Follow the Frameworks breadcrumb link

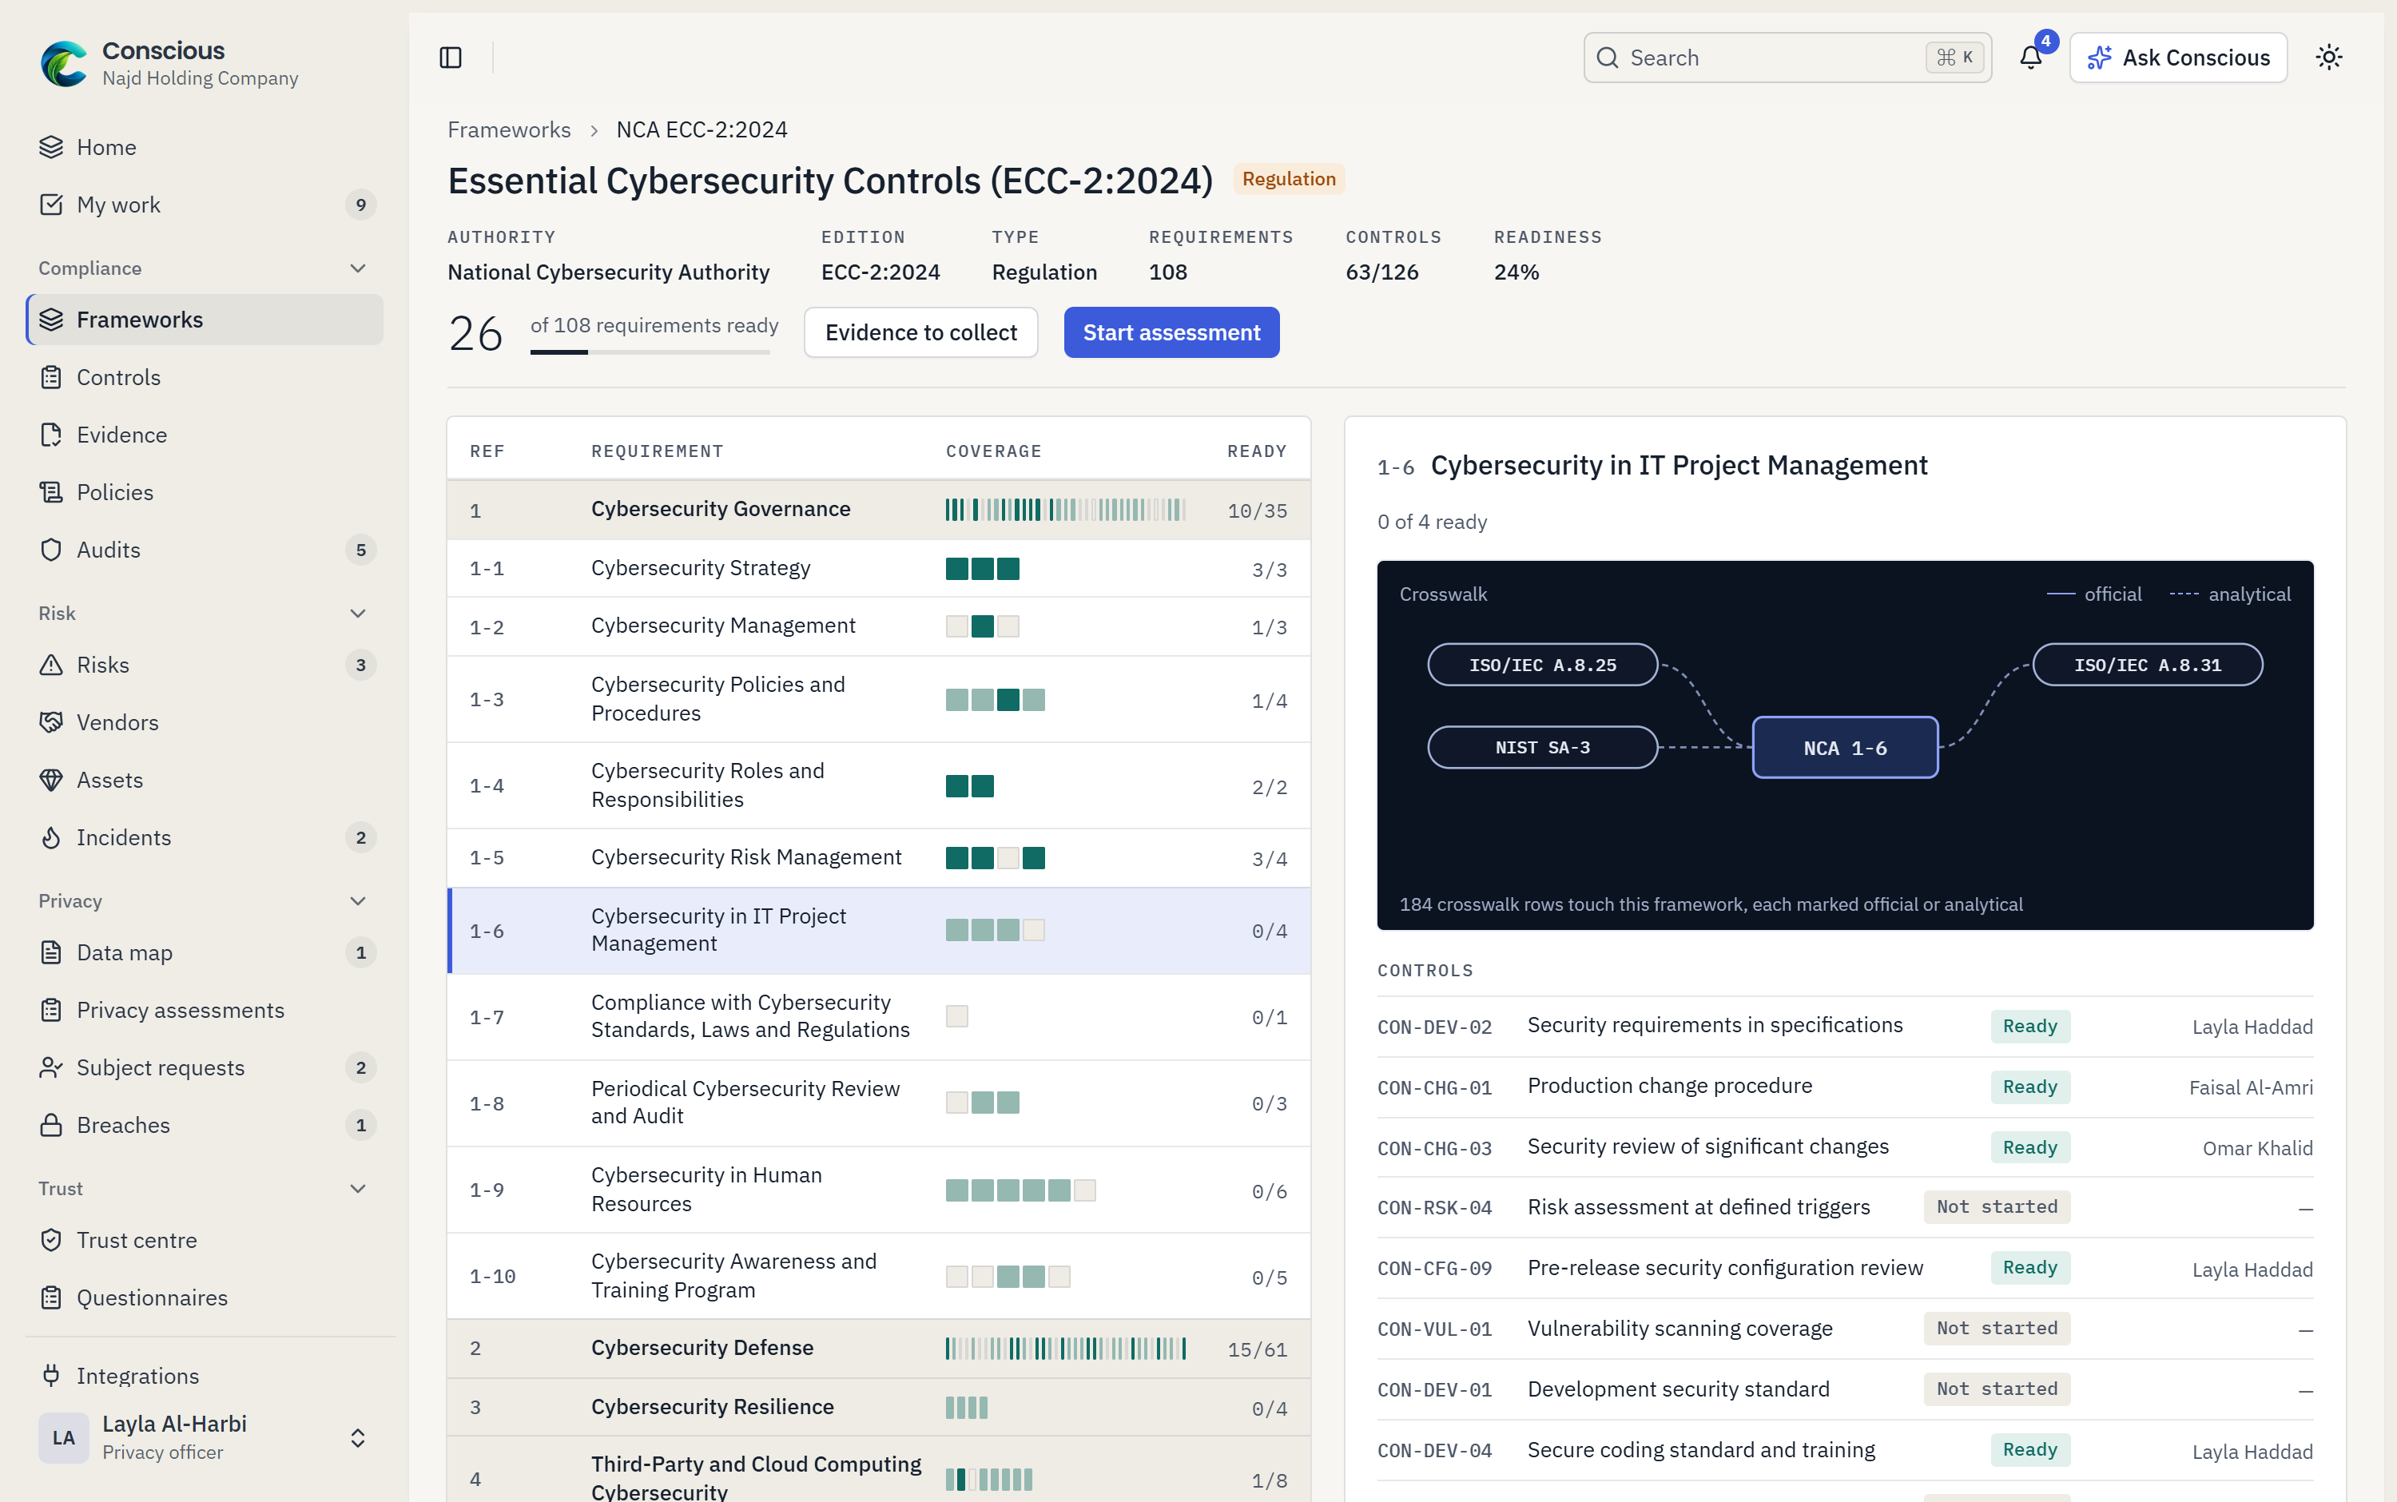point(509,129)
